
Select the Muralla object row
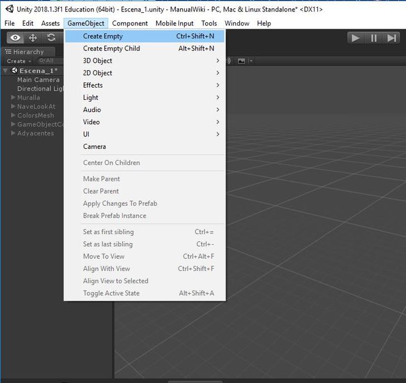(32, 97)
